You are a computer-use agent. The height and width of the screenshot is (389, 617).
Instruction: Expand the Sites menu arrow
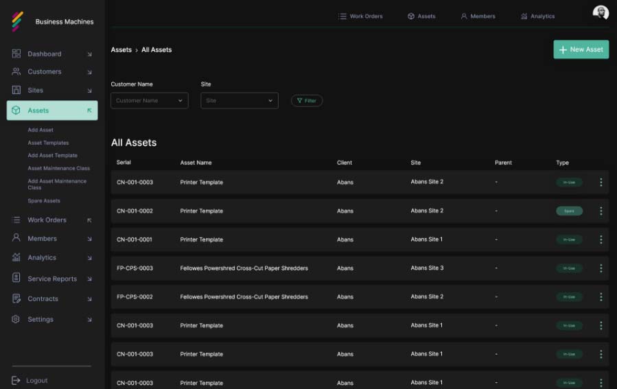pos(89,91)
